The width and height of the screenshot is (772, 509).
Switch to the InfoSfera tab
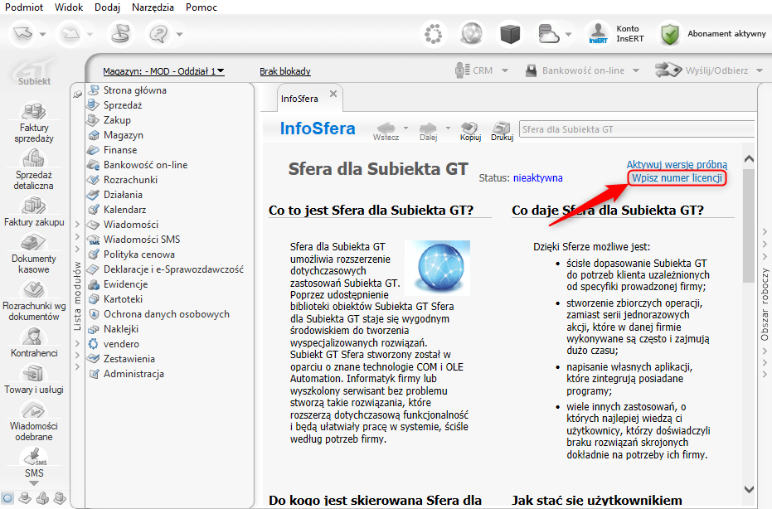point(300,99)
